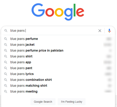Click magnifier icon beside blue jeans lyrics

6,74
